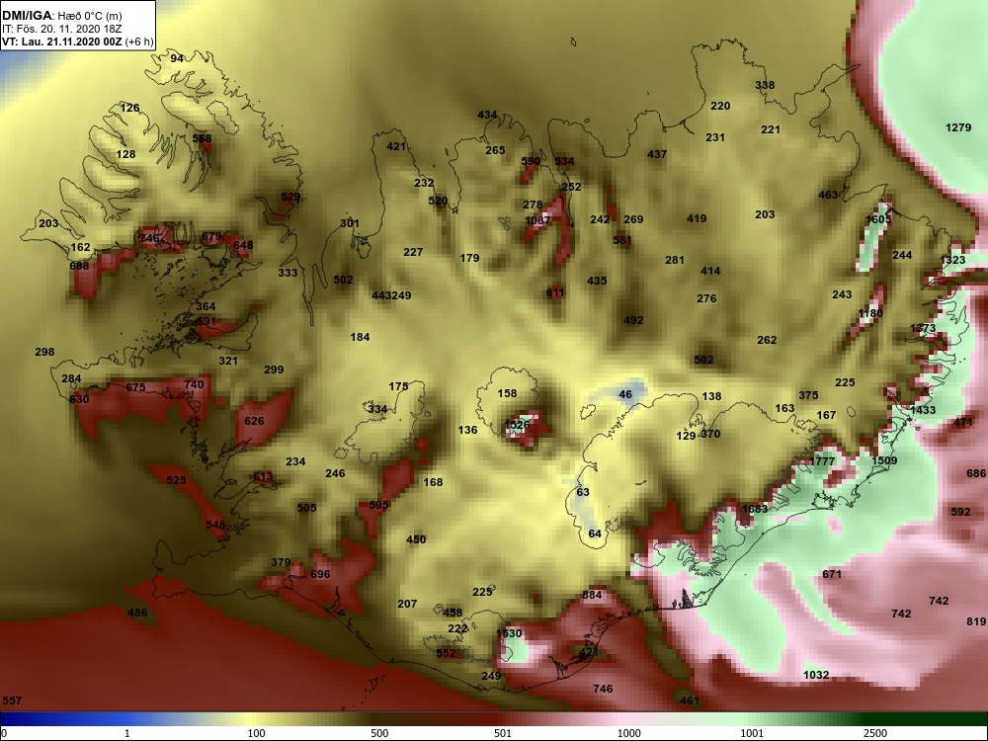
Task: Click the 434 value on the north coast
Action: [487, 116]
